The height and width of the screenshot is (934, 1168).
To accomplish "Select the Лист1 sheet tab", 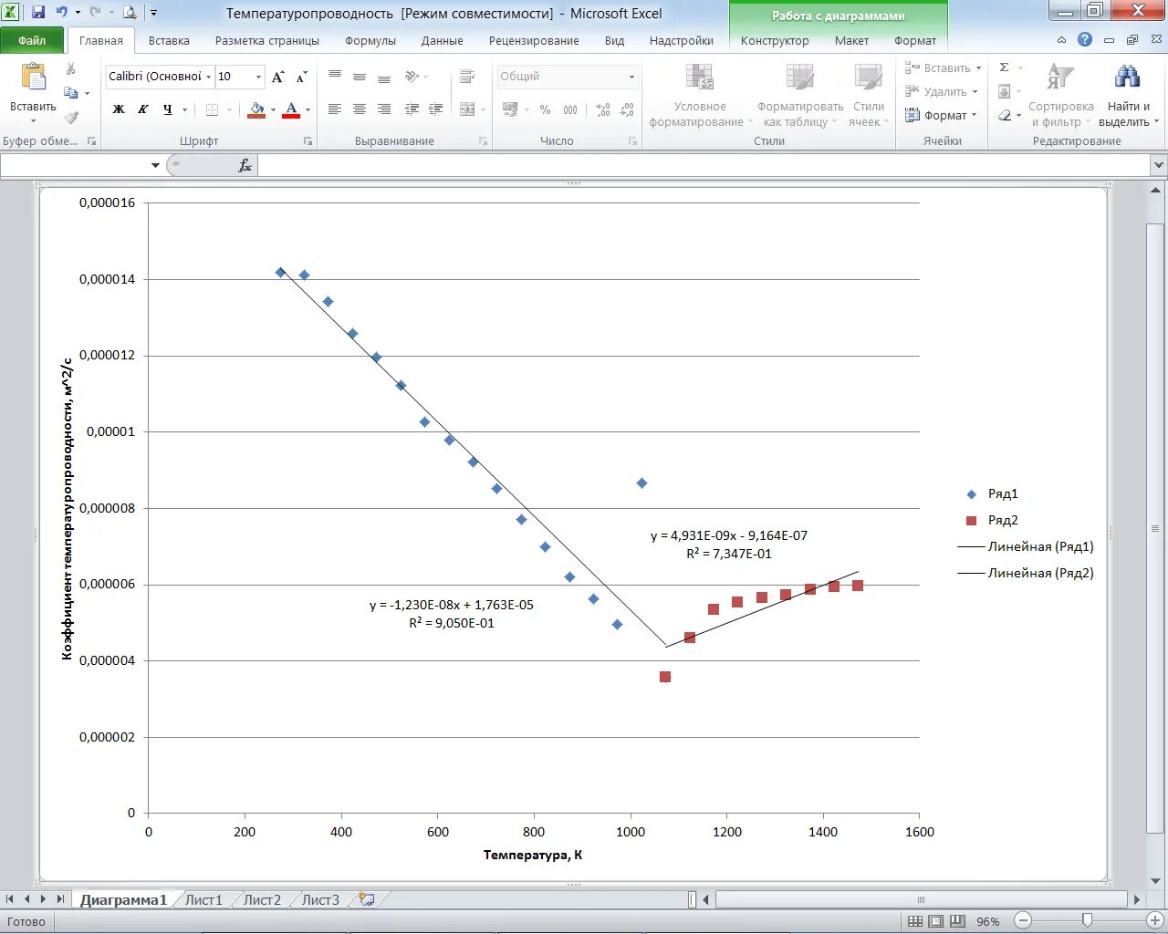I will pos(203,899).
